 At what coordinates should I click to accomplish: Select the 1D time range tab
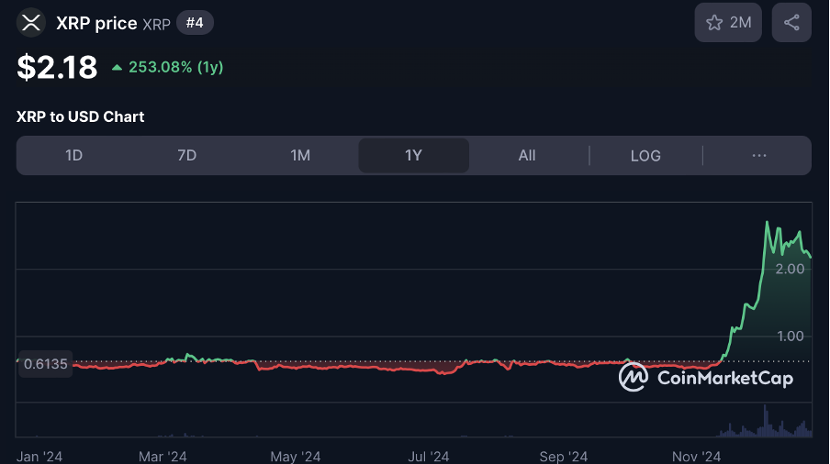click(x=73, y=156)
